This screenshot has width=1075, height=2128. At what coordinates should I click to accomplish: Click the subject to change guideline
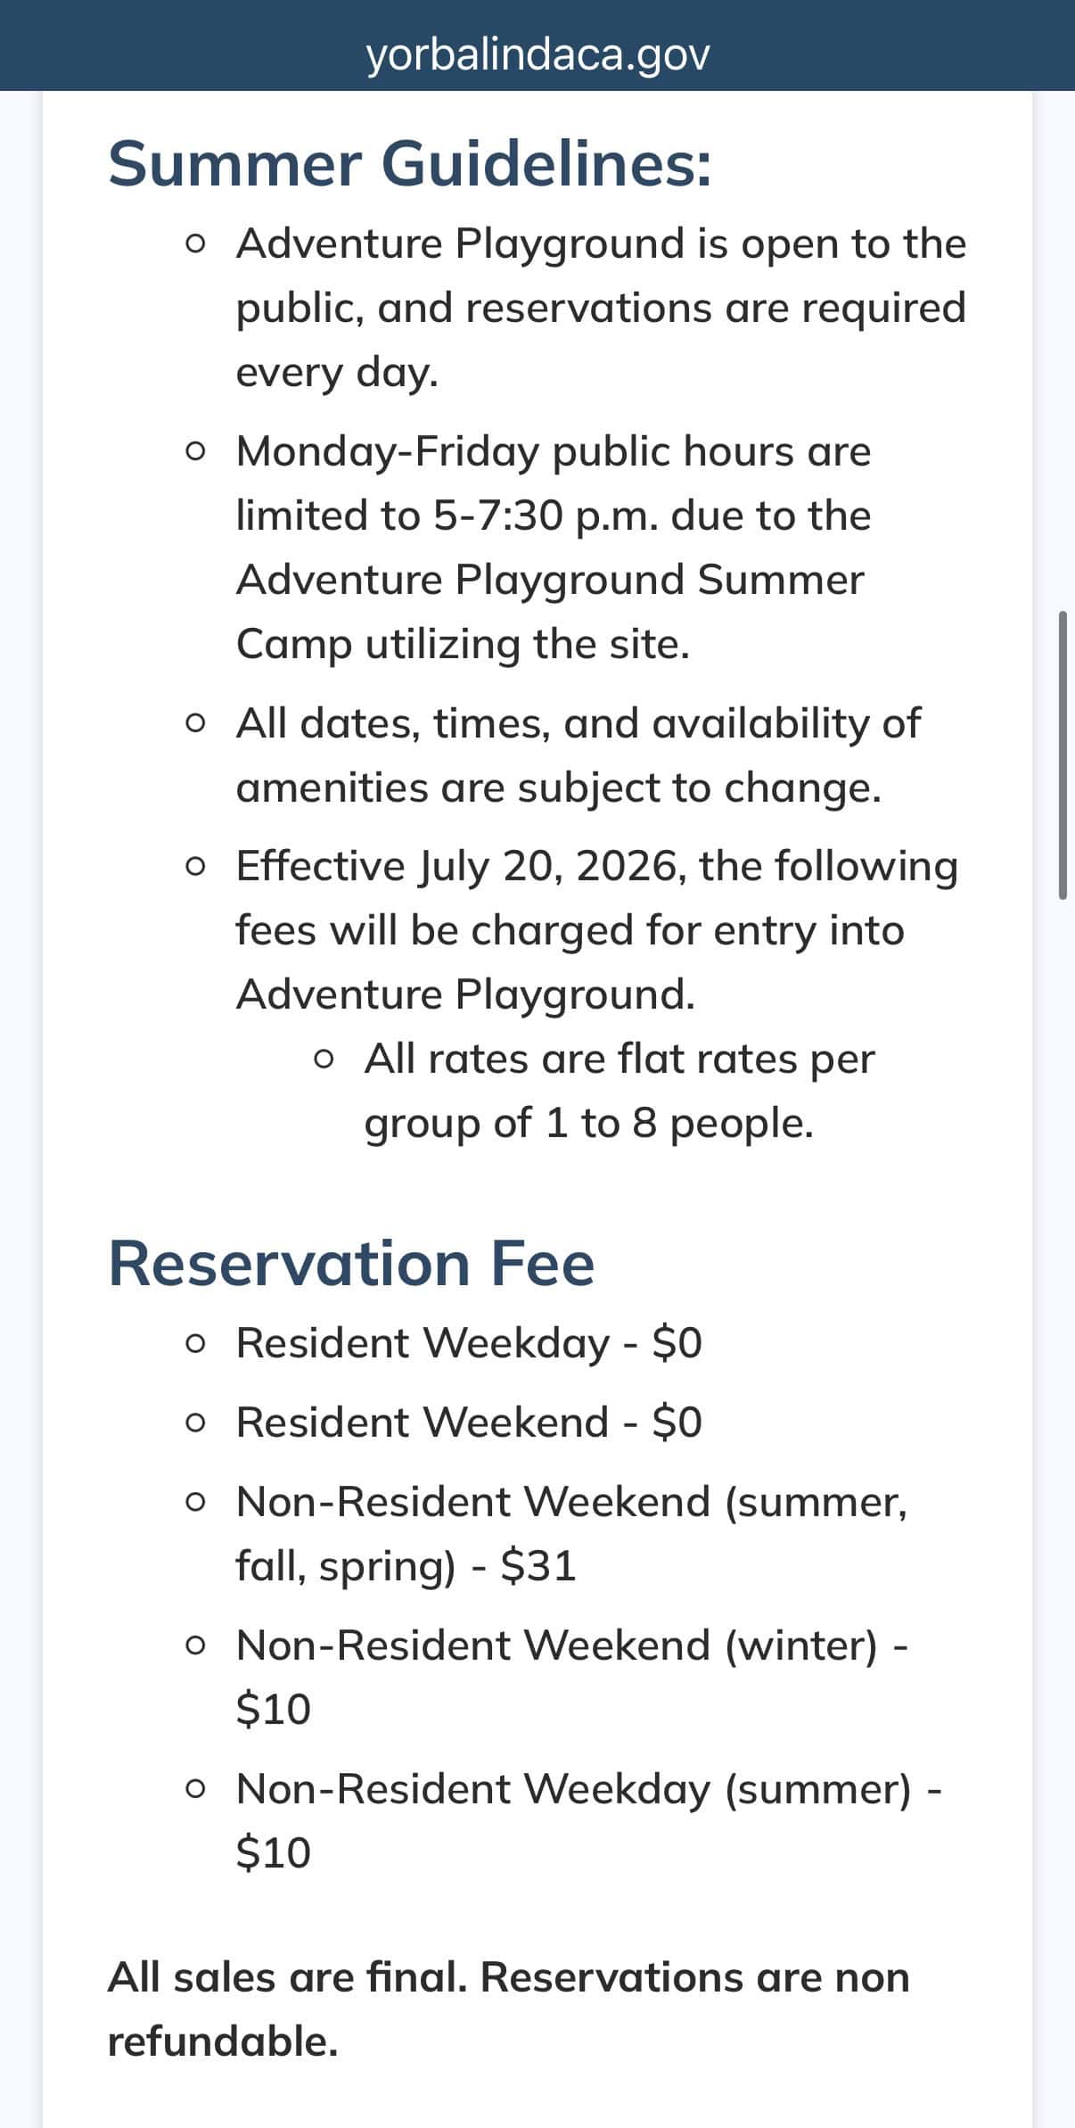click(x=578, y=755)
